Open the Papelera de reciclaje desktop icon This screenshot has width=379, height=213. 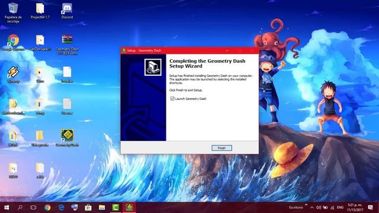[13, 13]
